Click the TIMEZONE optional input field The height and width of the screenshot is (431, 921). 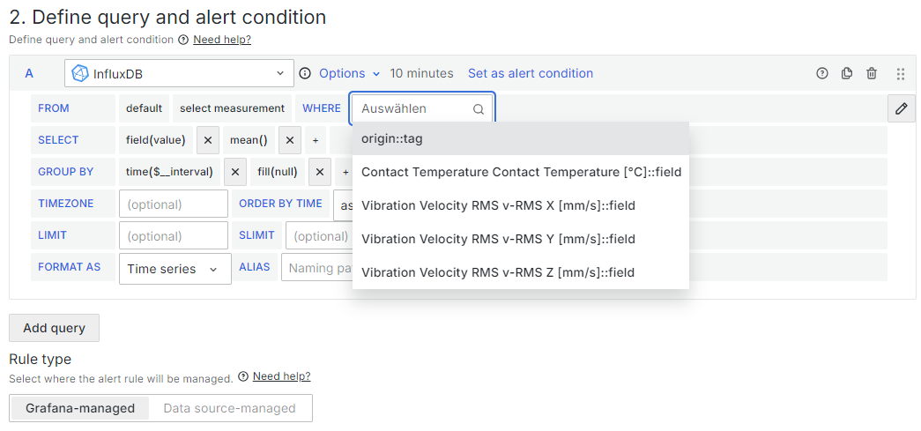tap(174, 204)
